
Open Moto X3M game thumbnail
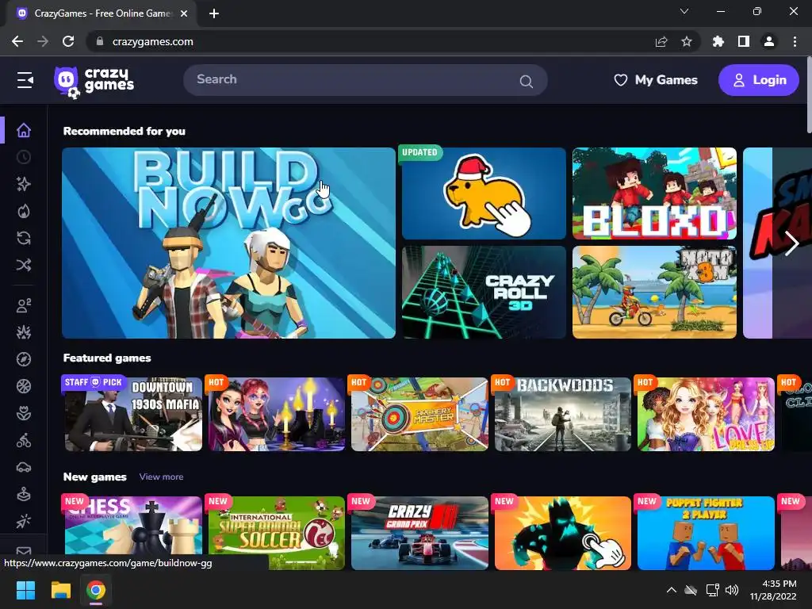click(654, 292)
